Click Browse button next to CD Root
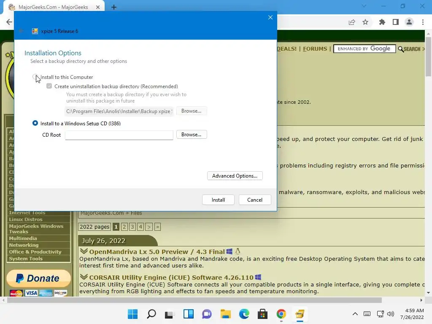Image resolution: width=432 pixels, height=324 pixels. [x=192, y=135]
